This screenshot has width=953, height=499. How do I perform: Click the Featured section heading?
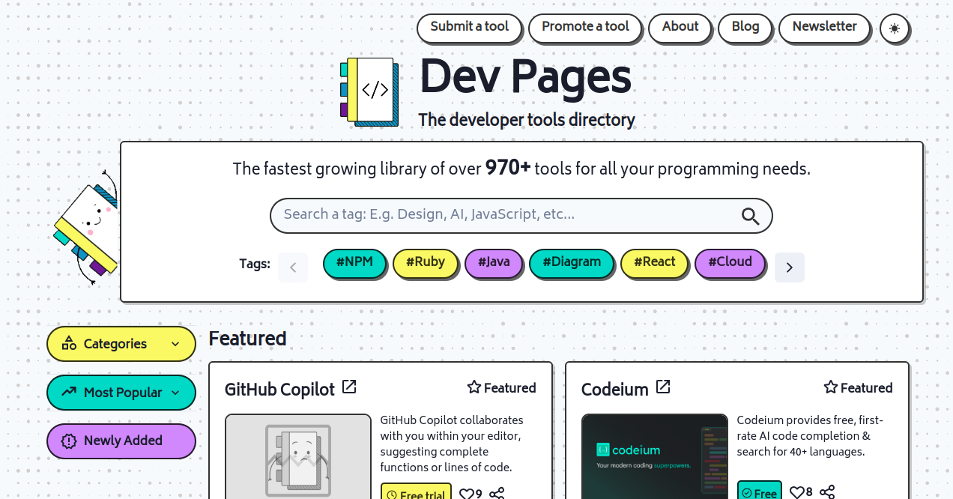coord(247,339)
